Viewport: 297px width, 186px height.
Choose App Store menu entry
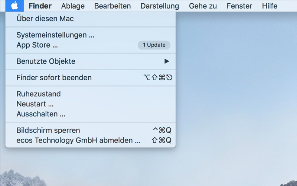click(x=37, y=45)
